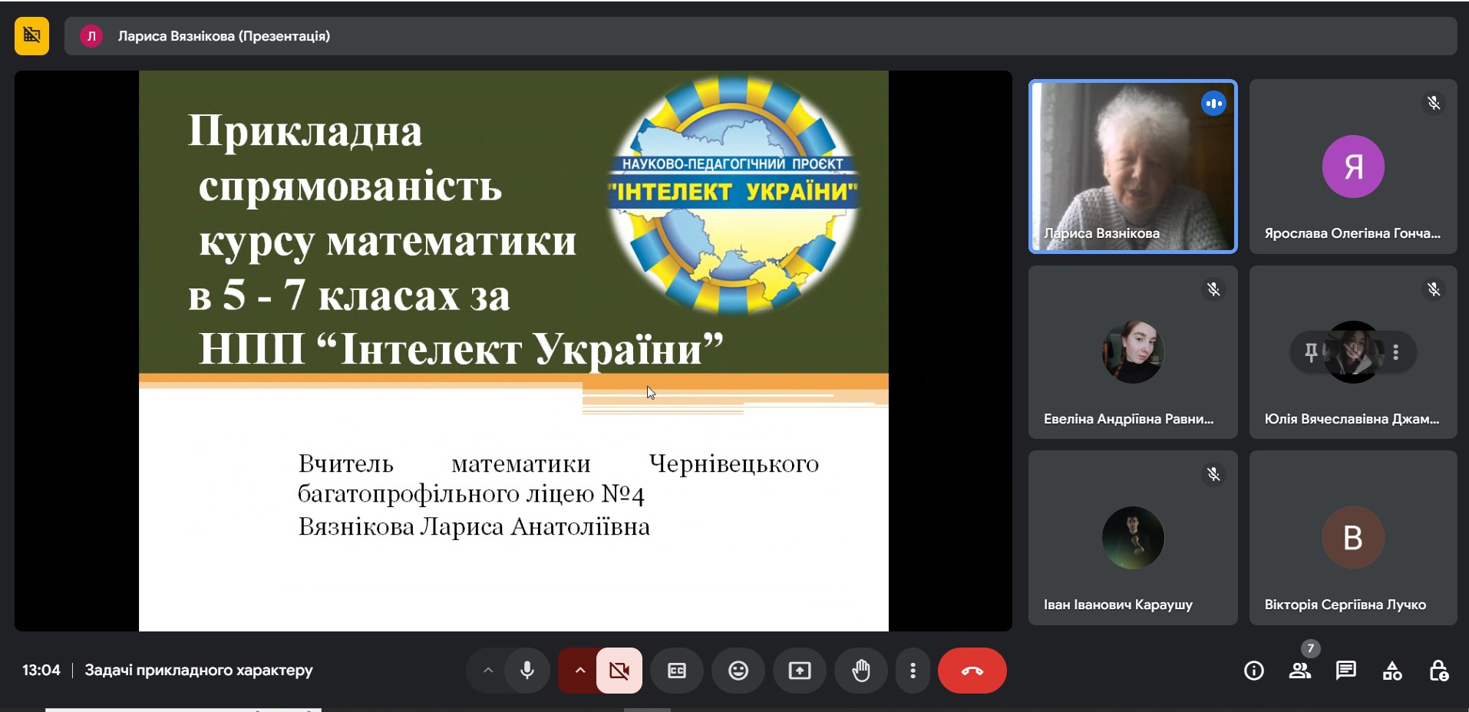Click the Інтелект України logo on slide
Image resolution: width=1469 pixels, height=712 pixels.
tap(733, 194)
